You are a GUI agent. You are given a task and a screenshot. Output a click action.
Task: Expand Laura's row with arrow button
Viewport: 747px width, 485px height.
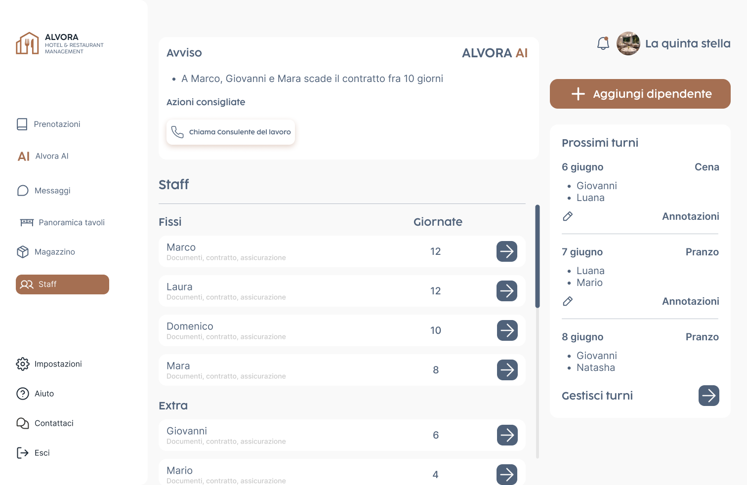[506, 291]
